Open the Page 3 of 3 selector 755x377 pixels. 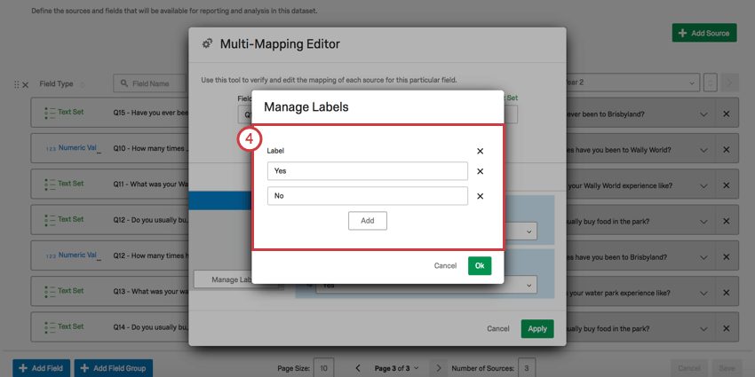[396, 368]
